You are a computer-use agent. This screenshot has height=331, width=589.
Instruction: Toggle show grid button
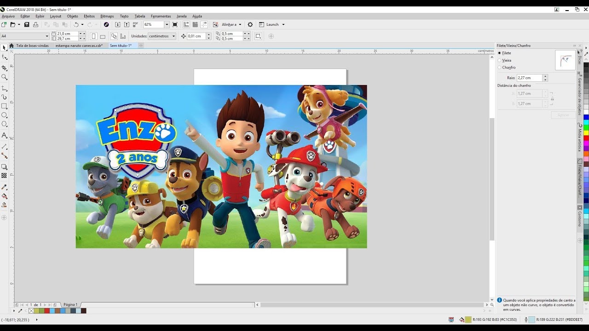195,24
